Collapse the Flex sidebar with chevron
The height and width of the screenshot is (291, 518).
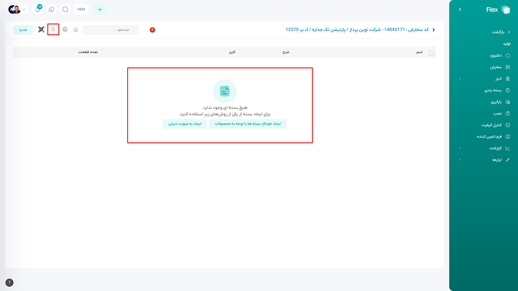(460, 9)
